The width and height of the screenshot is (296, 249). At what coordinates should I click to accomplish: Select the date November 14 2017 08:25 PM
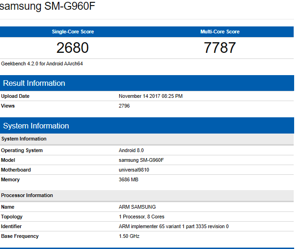coord(151,96)
